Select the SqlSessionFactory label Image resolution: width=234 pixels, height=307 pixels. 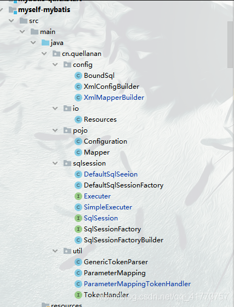(112, 229)
